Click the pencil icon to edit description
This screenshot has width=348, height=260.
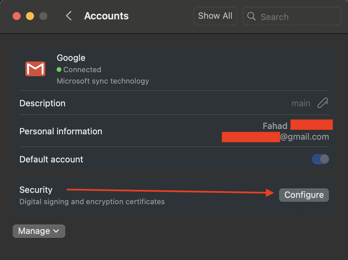(x=322, y=103)
